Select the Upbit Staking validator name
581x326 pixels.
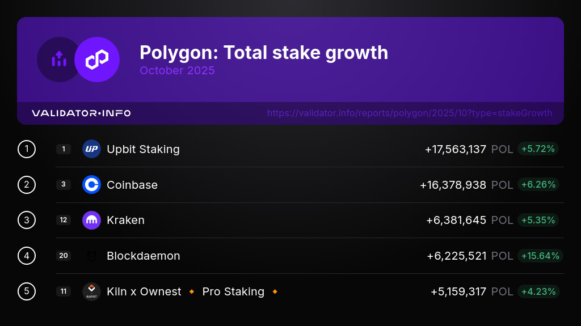click(143, 149)
